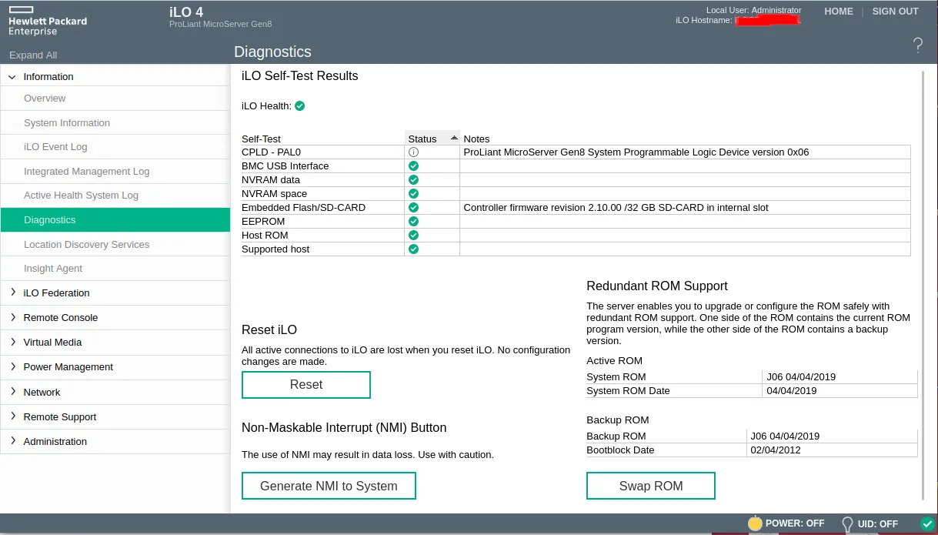The height and width of the screenshot is (535, 938).
Task: Click the UID light bulb icon
Action: tap(847, 524)
